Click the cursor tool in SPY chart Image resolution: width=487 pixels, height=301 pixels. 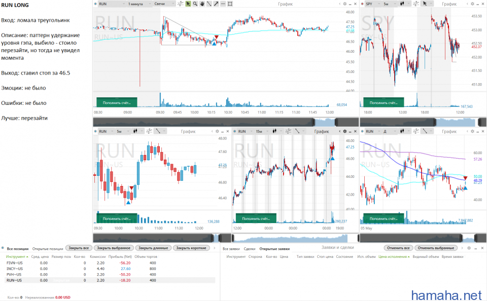click(425, 4)
